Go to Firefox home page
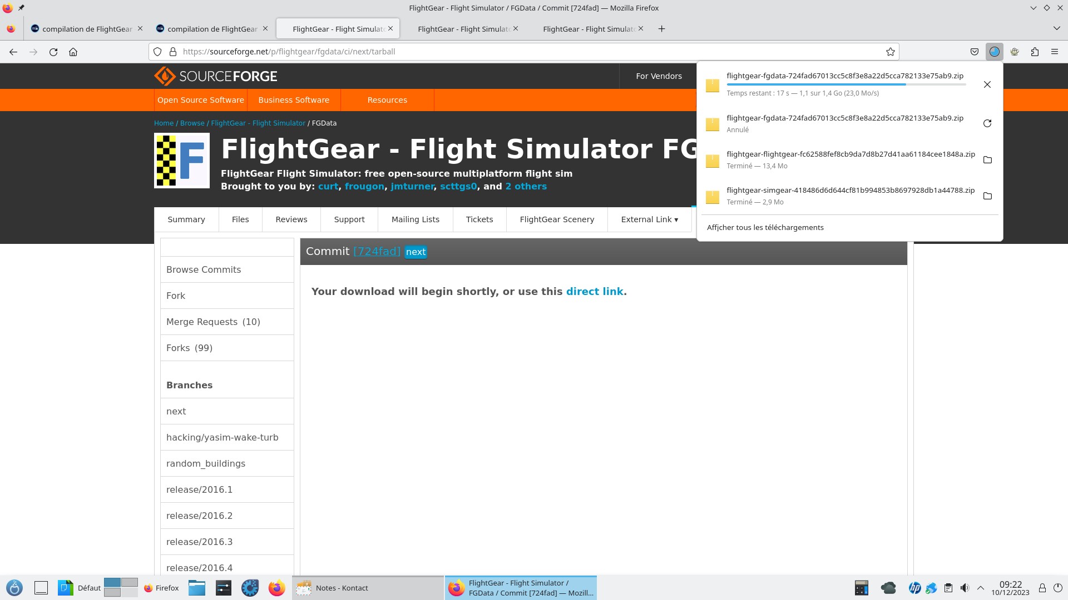The height and width of the screenshot is (600, 1068). (73, 52)
